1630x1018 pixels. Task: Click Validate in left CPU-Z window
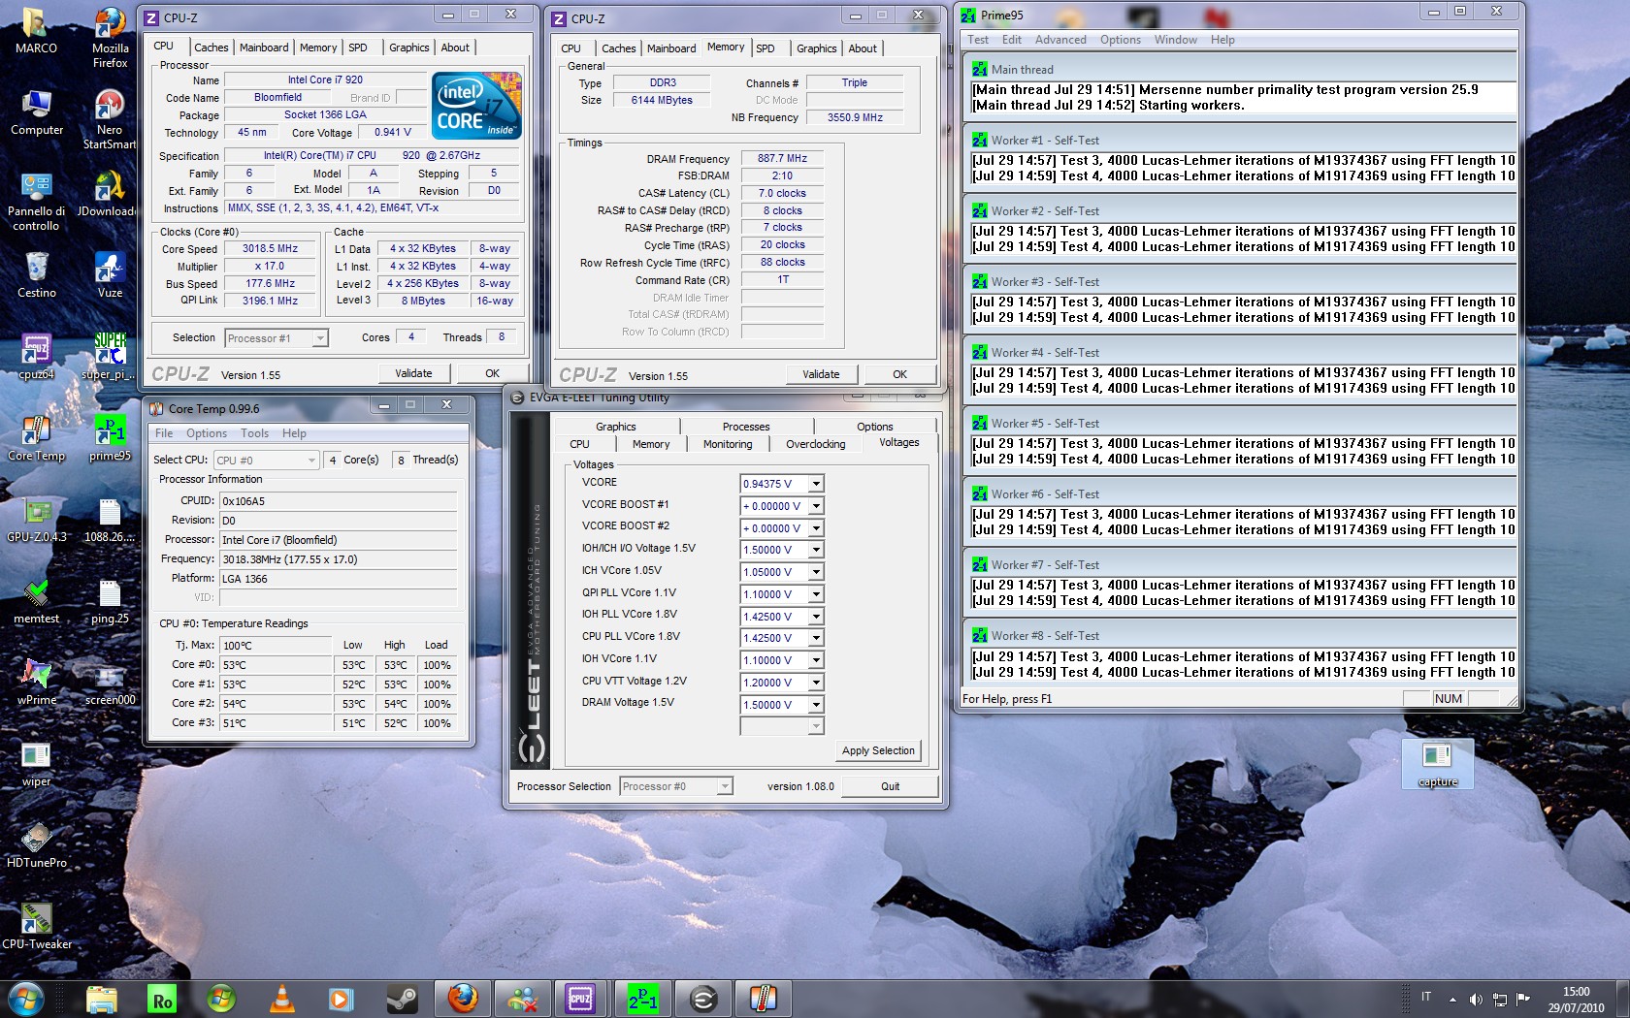pyautogui.click(x=413, y=373)
